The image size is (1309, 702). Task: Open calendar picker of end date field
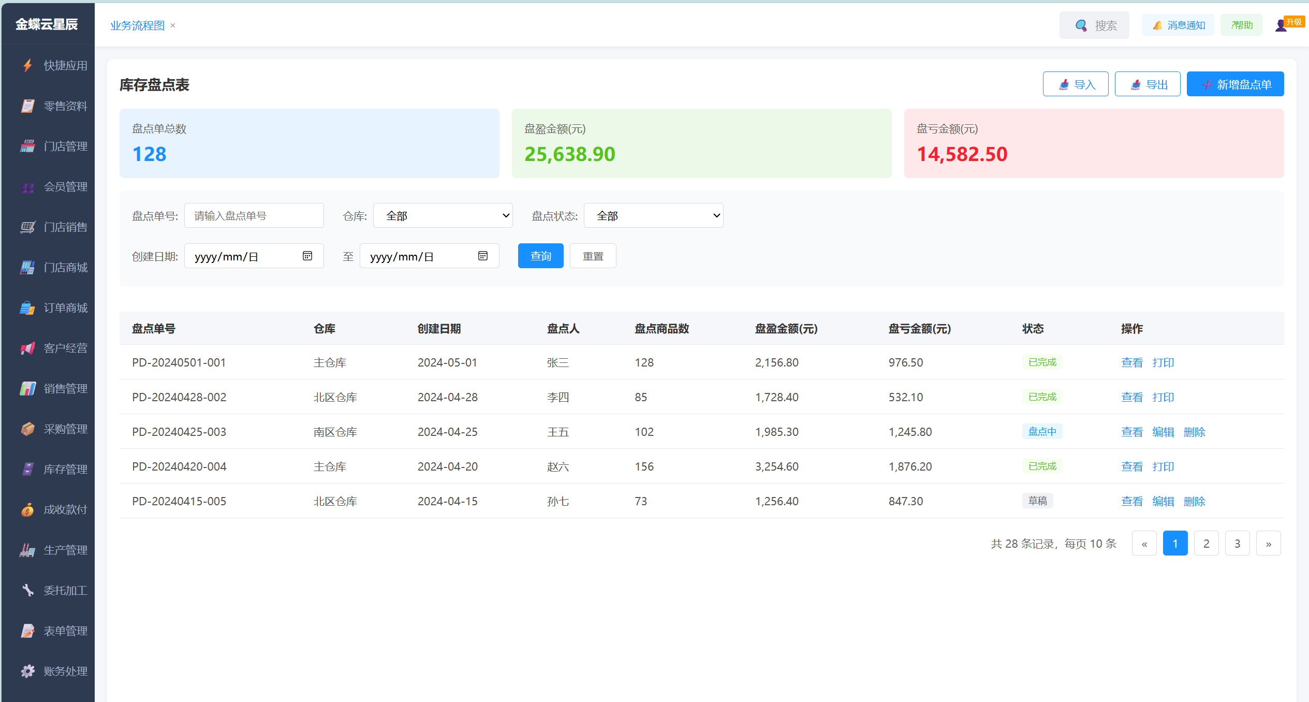pos(483,256)
